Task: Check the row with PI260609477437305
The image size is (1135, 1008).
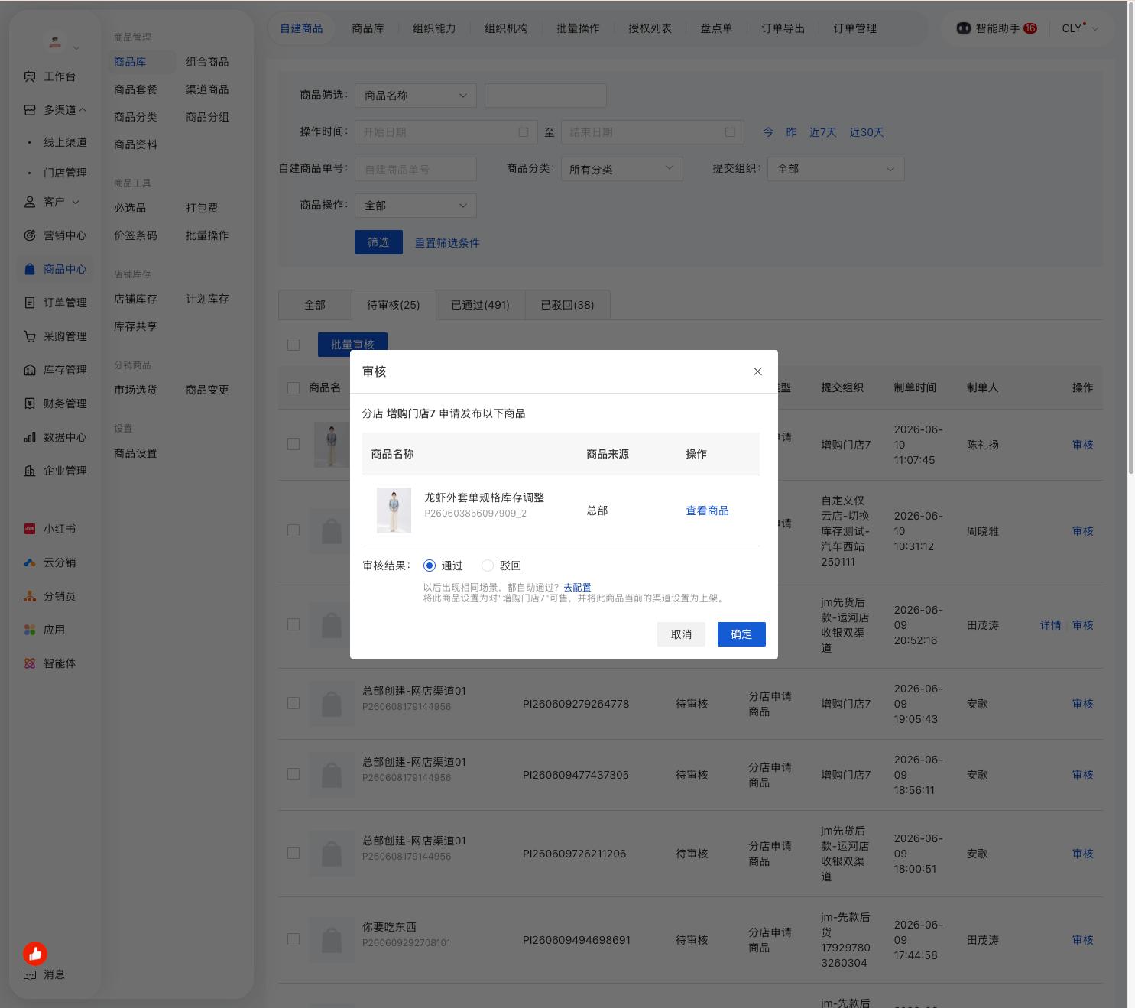Action: click(293, 774)
